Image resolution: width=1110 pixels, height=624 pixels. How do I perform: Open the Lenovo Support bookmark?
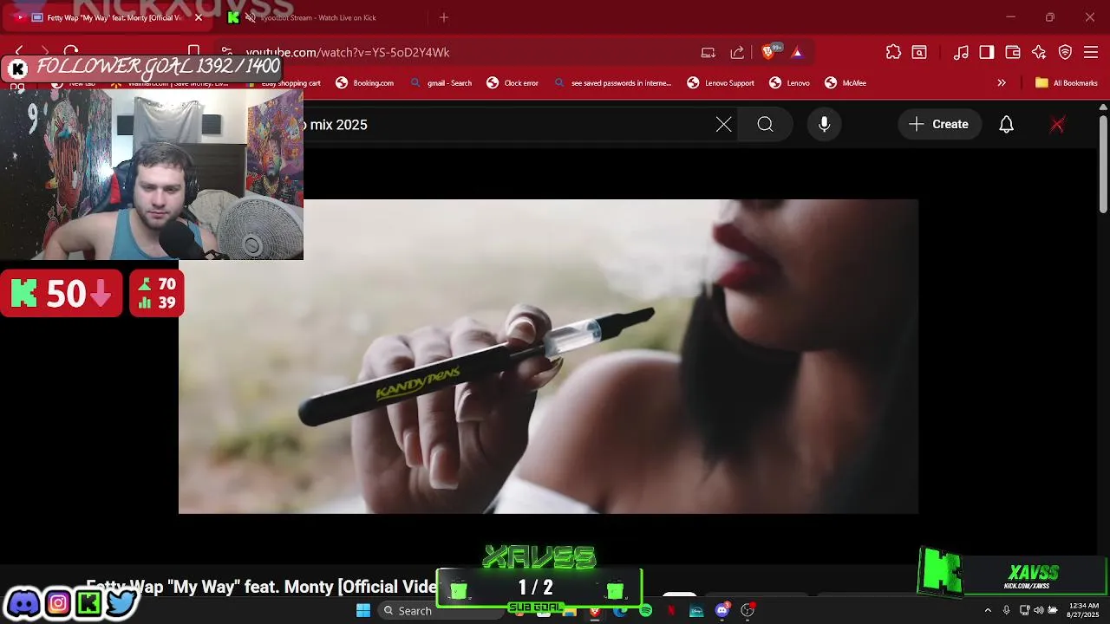pyautogui.click(x=721, y=83)
